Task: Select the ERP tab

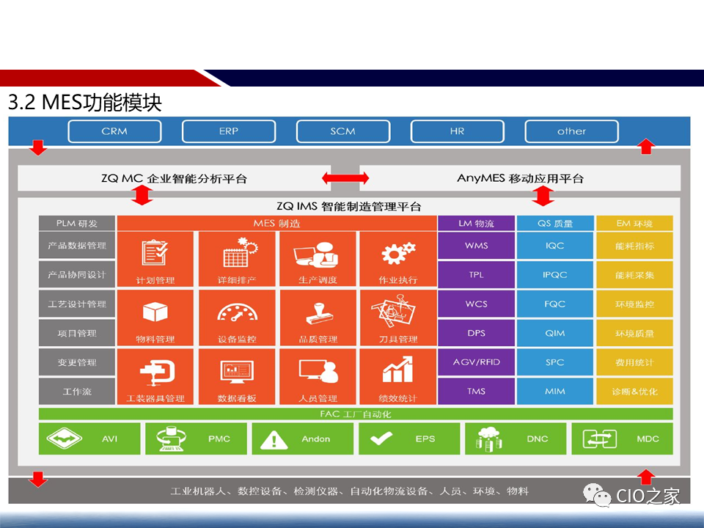Action: point(229,131)
